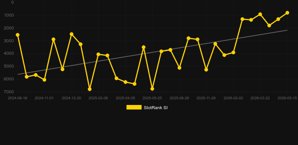Select the data point for 2025-08-26

click(180, 68)
